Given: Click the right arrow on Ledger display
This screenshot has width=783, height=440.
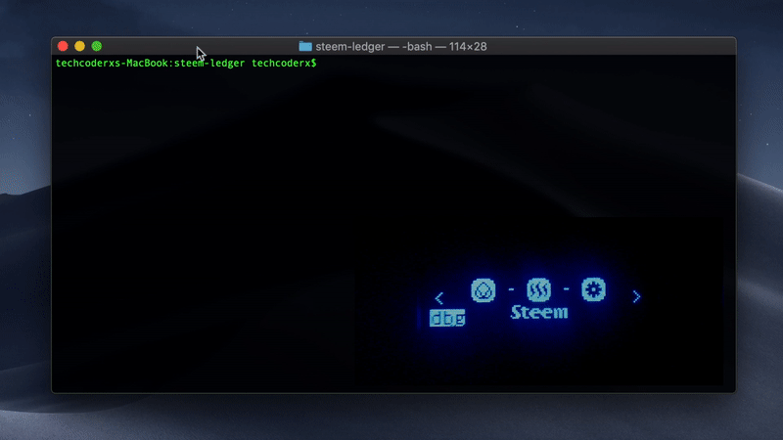Looking at the screenshot, I should click(x=637, y=297).
